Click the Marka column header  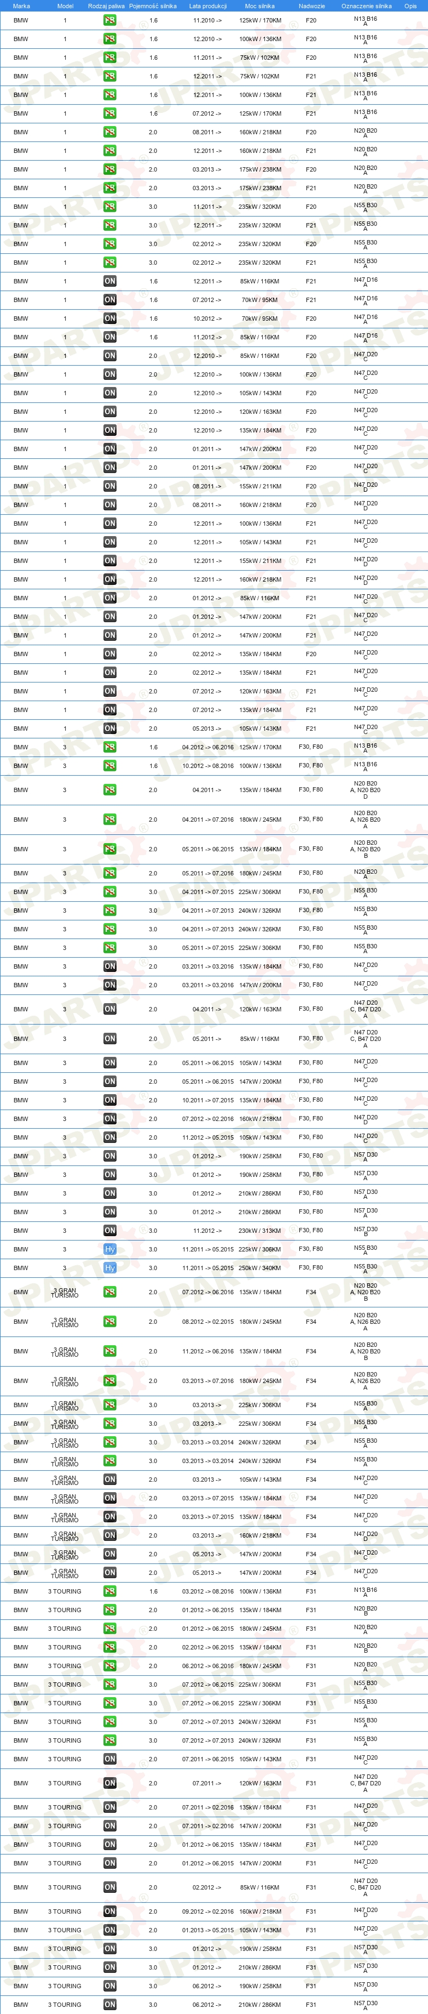point(21,5)
